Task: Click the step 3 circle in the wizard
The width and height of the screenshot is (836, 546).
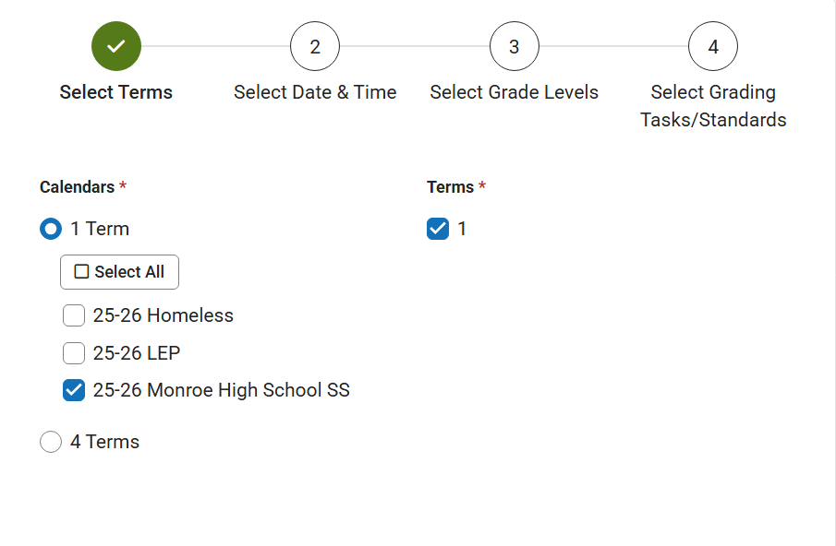Action: [x=514, y=46]
